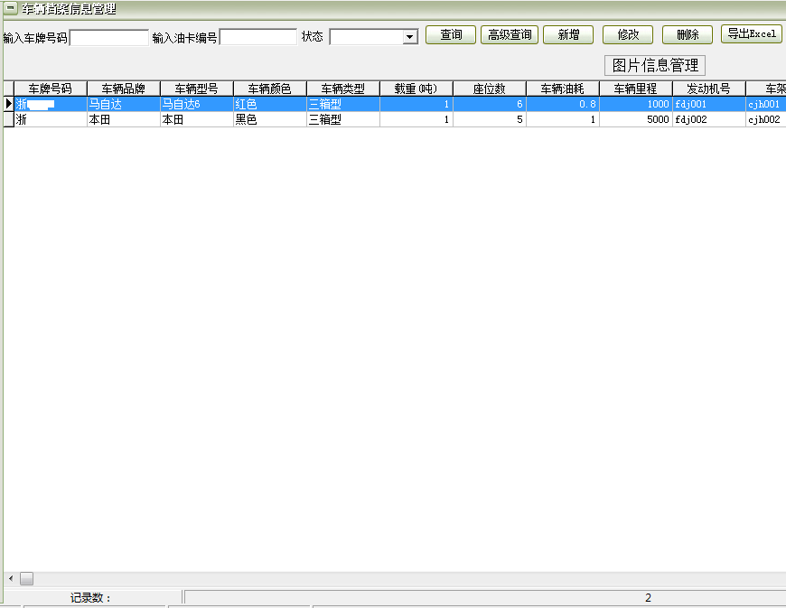Click the 车辆里程 column header
The height and width of the screenshot is (608, 786).
pyautogui.click(x=636, y=89)
